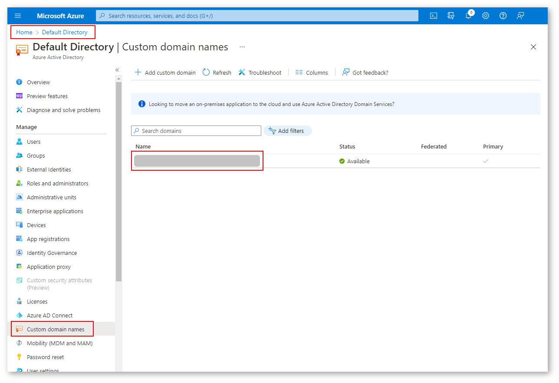Click the Federated column header

(434, 147)
